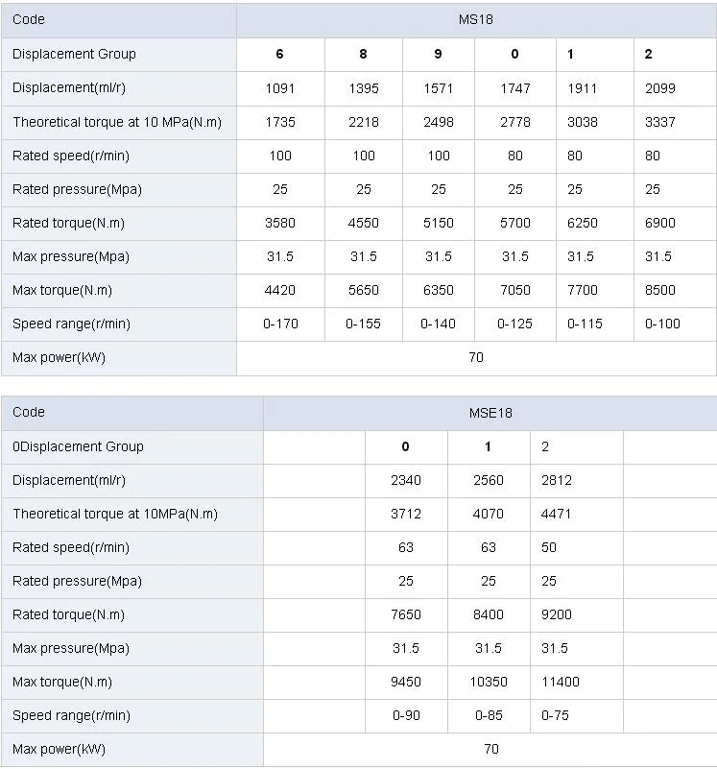
Task: Click max power value 70 in MSE18 table
Action: point(490,749)
